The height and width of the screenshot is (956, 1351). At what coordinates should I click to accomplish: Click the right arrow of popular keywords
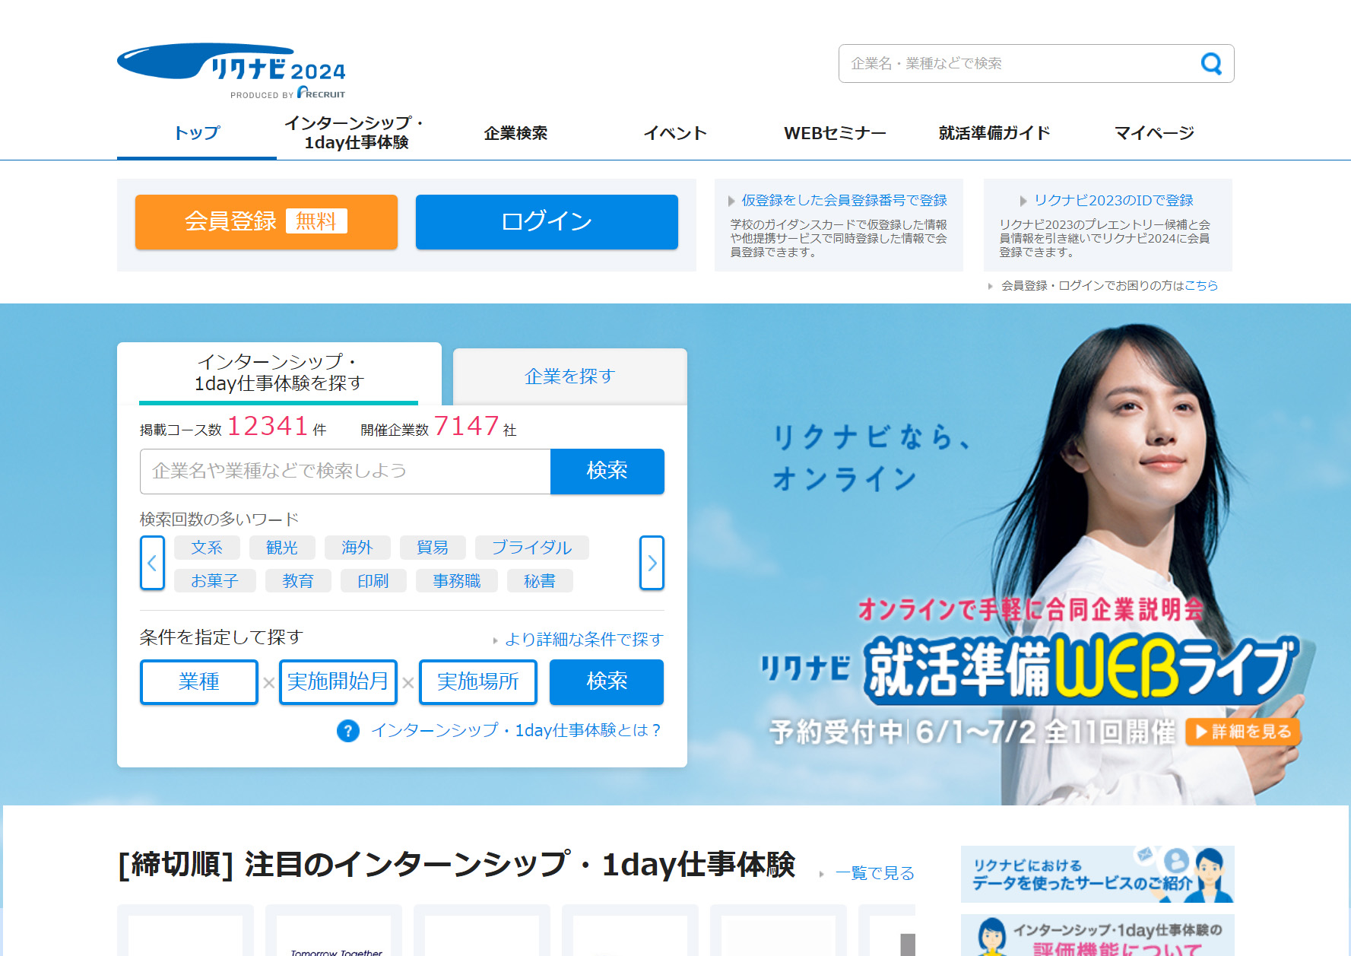click(x=652, y=563)
